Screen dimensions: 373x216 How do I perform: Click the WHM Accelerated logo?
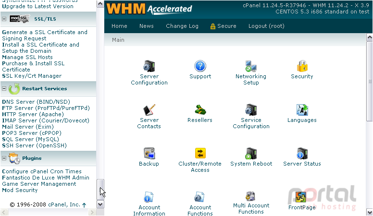click(149, 9)
